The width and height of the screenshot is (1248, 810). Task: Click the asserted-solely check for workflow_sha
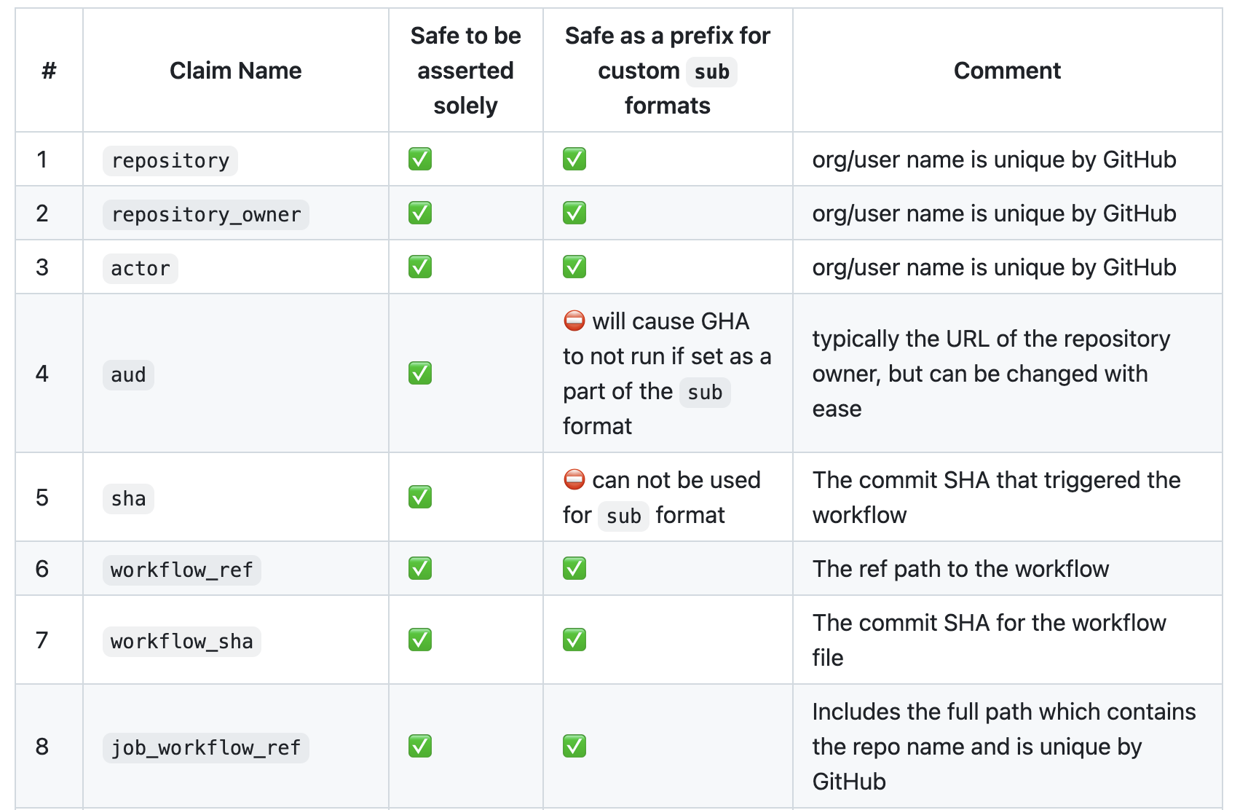(x=420, y=640)
